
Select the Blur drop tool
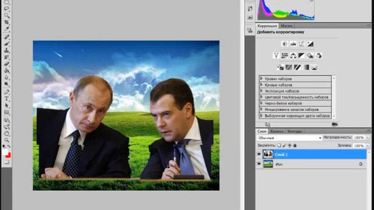[x=7, y=78]
